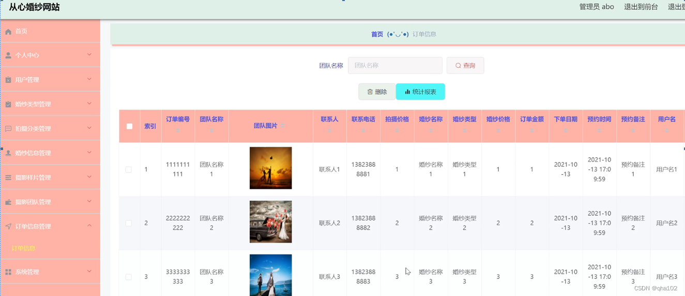Click the icon next to 婚纱类型管理
The image size is (685, 296).
pos(8,105)
